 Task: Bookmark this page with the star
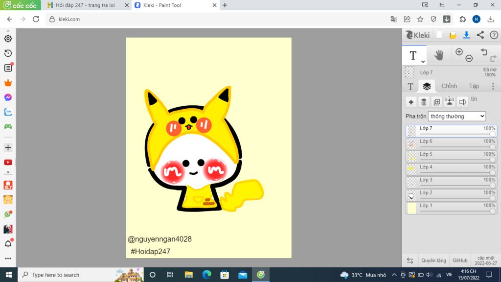(420, 19)
